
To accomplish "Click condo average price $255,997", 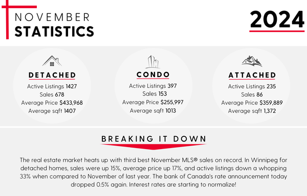I will coord(152,102).
